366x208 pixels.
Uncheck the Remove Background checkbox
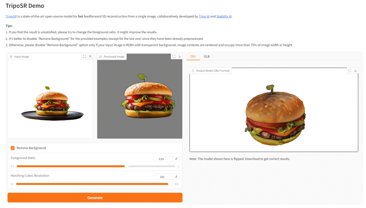13,148
